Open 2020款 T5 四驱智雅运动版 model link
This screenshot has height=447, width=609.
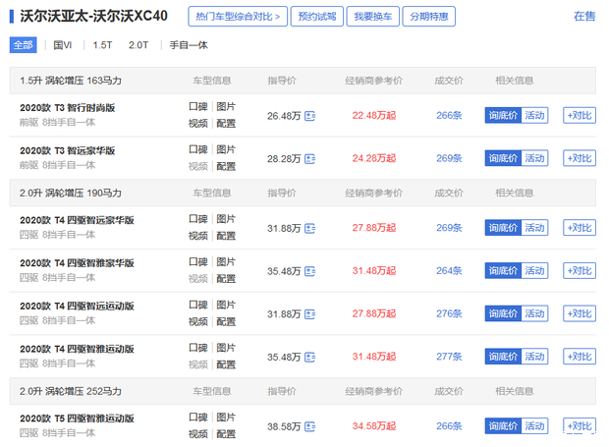77,419
